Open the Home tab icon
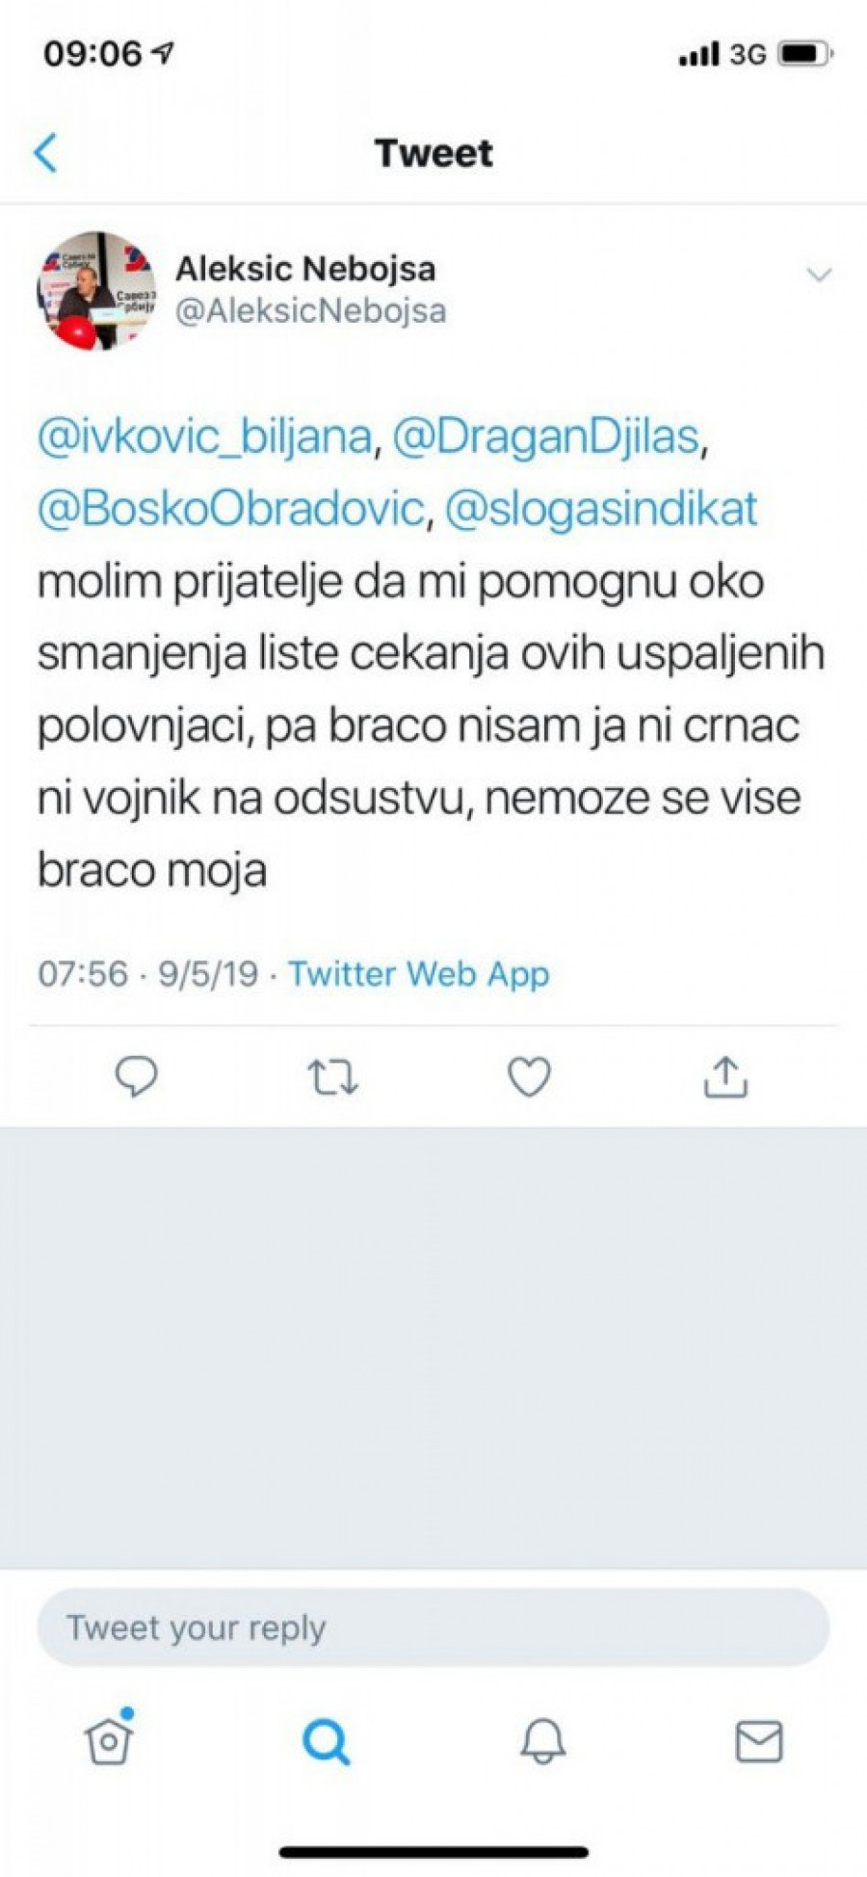Image resolution: width=867 pixels, height=1877 pixels. pyautogui.click(x=109, y=1740)
